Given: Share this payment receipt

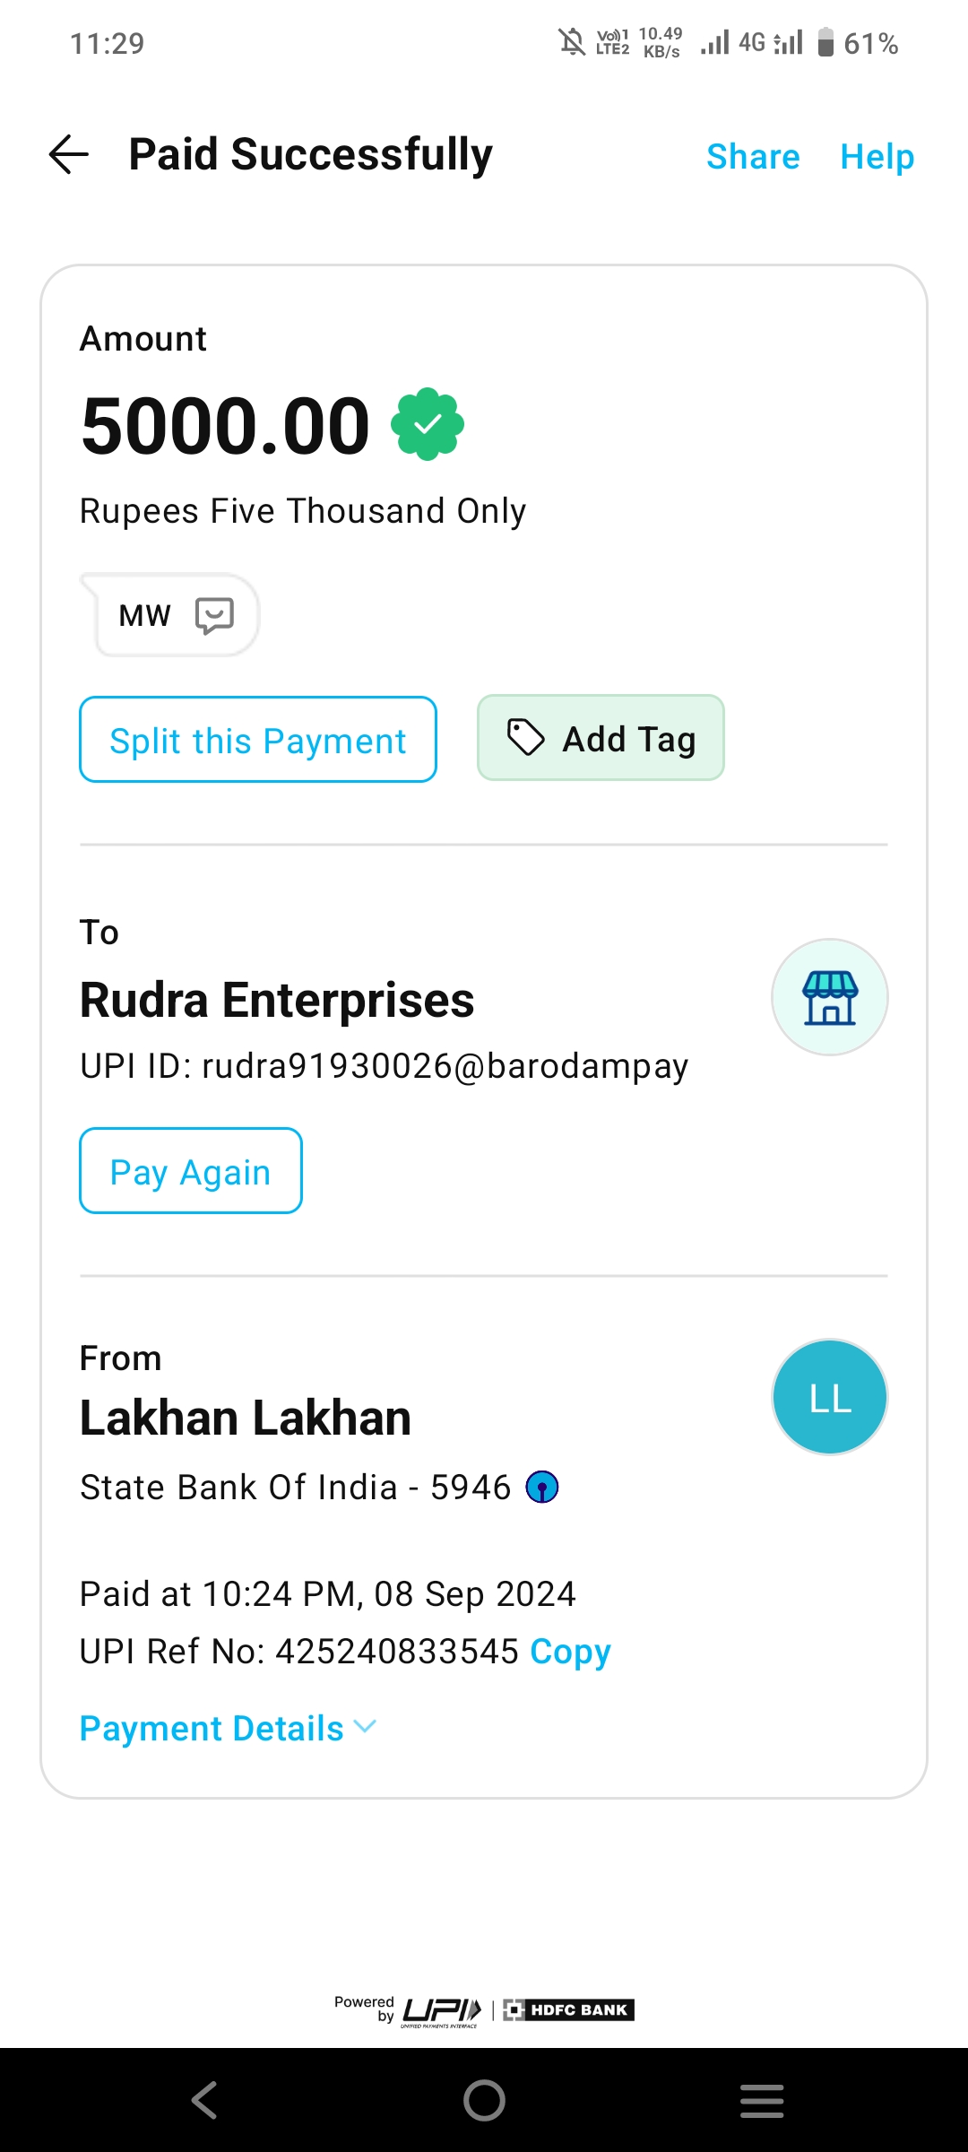Looking at the screenshot, I should click(x=753, y=157).
